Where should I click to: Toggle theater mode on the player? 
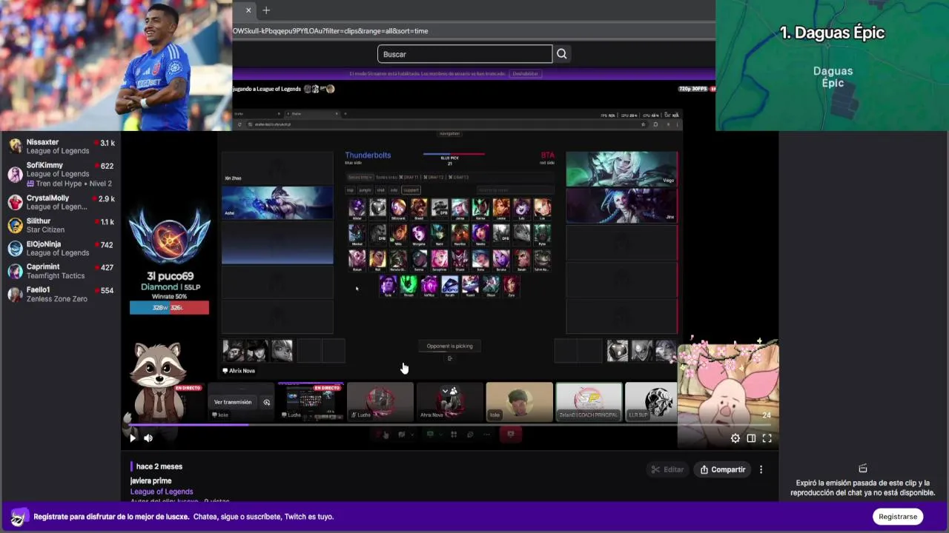[751, 438]
